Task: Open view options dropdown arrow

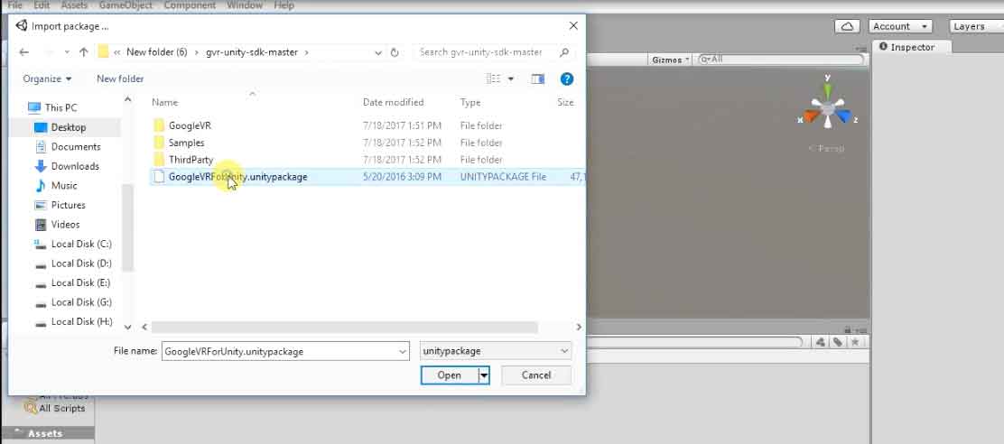Action: pyautogui.click(x=511, y=79)
